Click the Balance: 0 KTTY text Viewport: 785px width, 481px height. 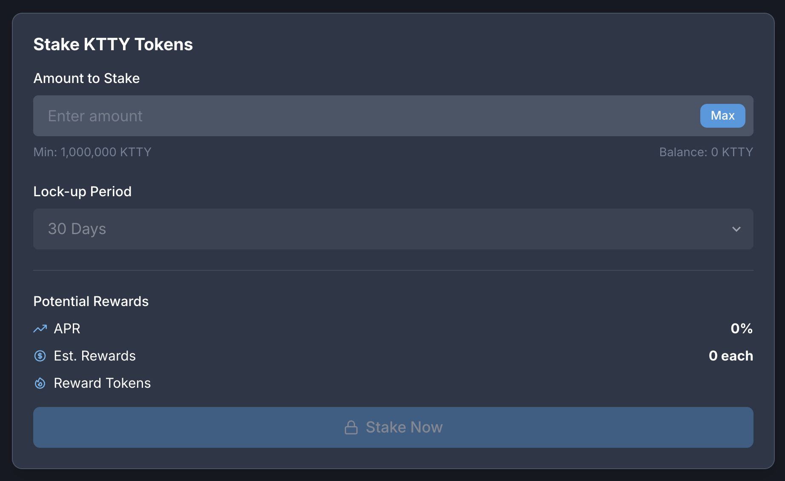[x=706, y=152]
